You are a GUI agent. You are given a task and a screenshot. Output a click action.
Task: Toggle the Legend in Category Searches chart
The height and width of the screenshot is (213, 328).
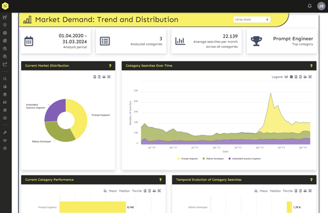tap(277, 77)
